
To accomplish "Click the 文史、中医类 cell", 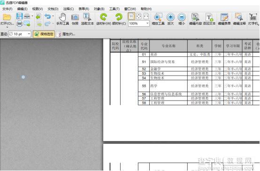I will tap(200, 54).
